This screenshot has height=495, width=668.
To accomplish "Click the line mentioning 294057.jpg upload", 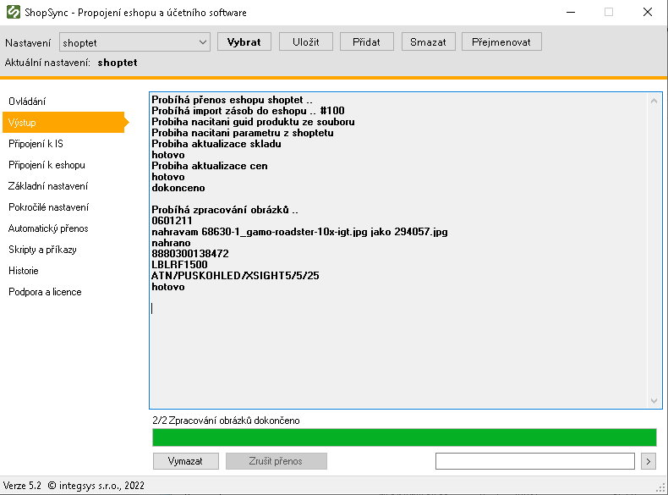I will click(x=299, y=232).
